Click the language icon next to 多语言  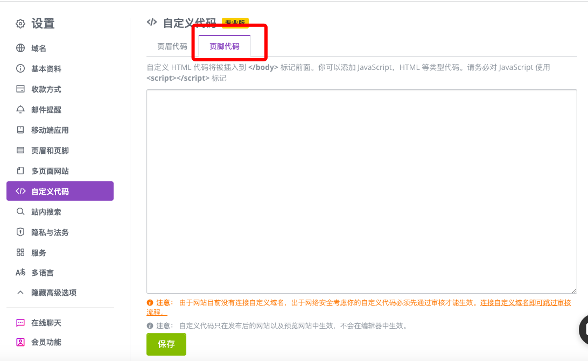point(20,273)
